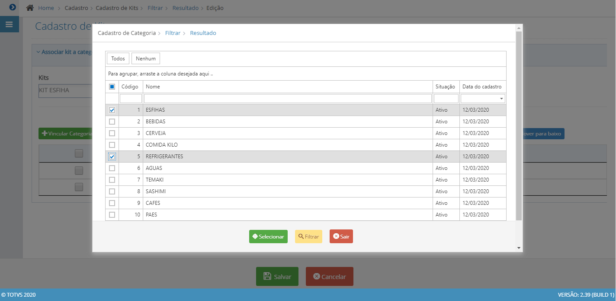Click the KIT ESFIHA kits field
The height and width of the screenshot is (301, 616).
tap(65, 91)
